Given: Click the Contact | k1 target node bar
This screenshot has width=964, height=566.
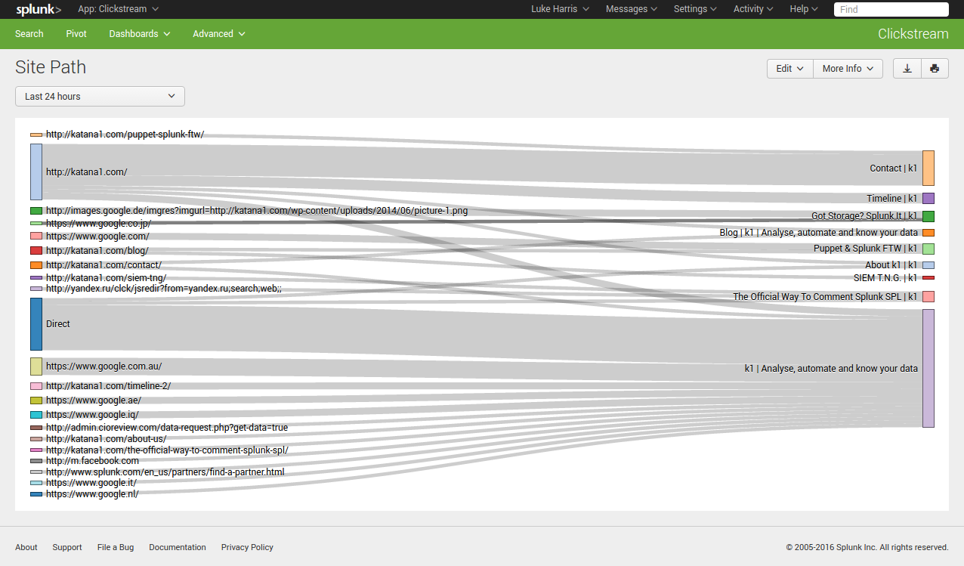Looking at the screenshot, I should pyautogui.click(x=928, y=168).
